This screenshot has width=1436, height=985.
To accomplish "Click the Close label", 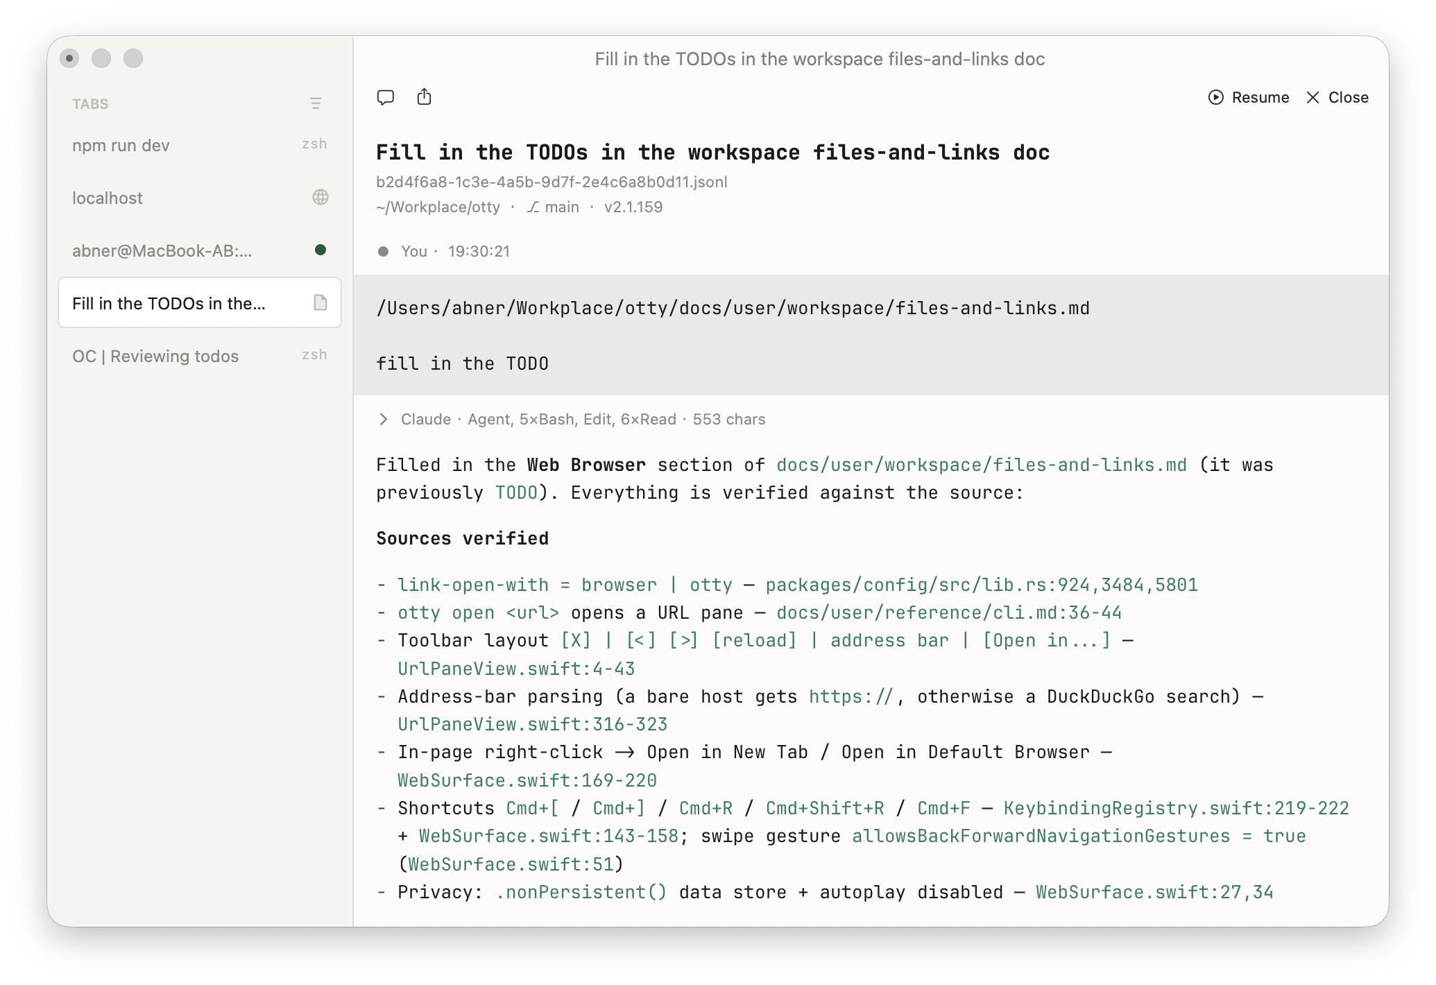I will coord(1348,97).
